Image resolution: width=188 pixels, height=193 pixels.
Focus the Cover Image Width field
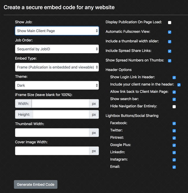(52, 151)
